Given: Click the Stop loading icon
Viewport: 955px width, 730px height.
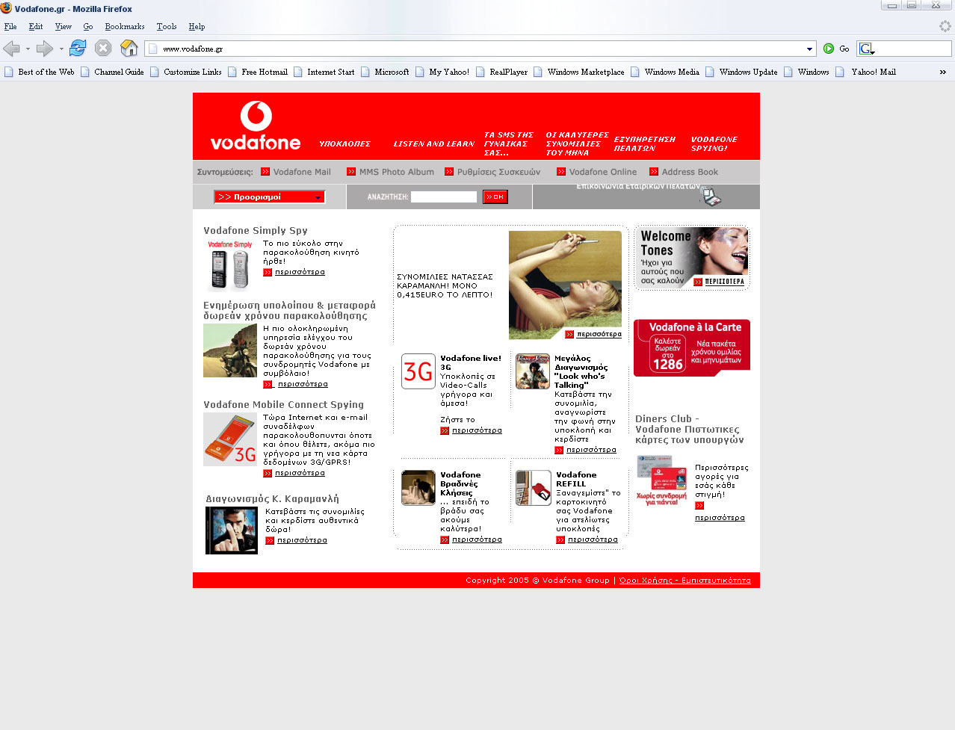Looking at the screenshot, I should (x=103, y=49).
